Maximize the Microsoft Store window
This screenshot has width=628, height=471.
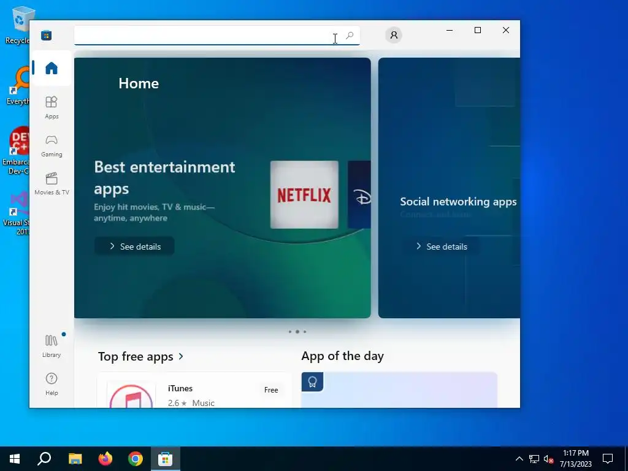click(477, 30)
